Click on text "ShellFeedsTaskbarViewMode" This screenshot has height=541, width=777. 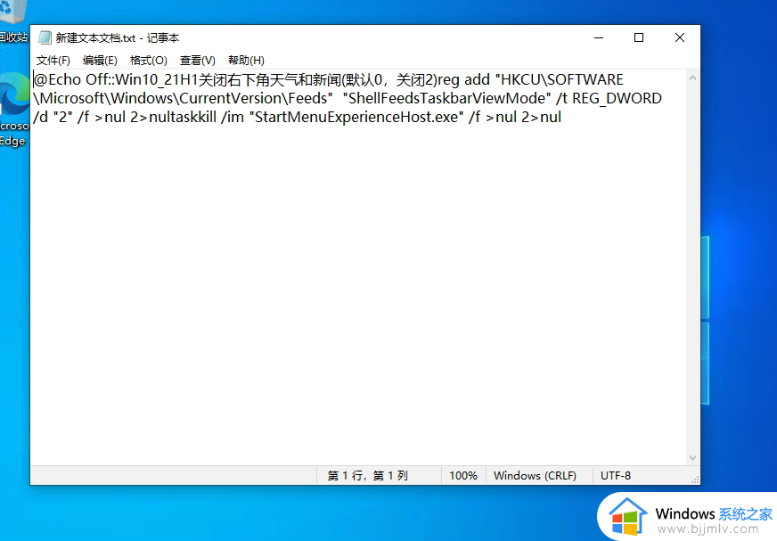click(447, 98)
